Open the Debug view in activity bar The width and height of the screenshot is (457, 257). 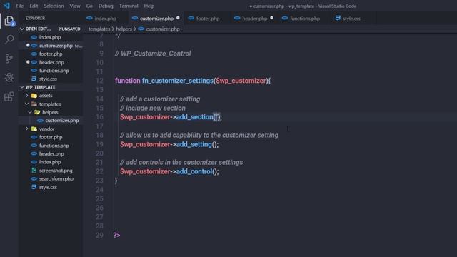click(x=9, y=78)
